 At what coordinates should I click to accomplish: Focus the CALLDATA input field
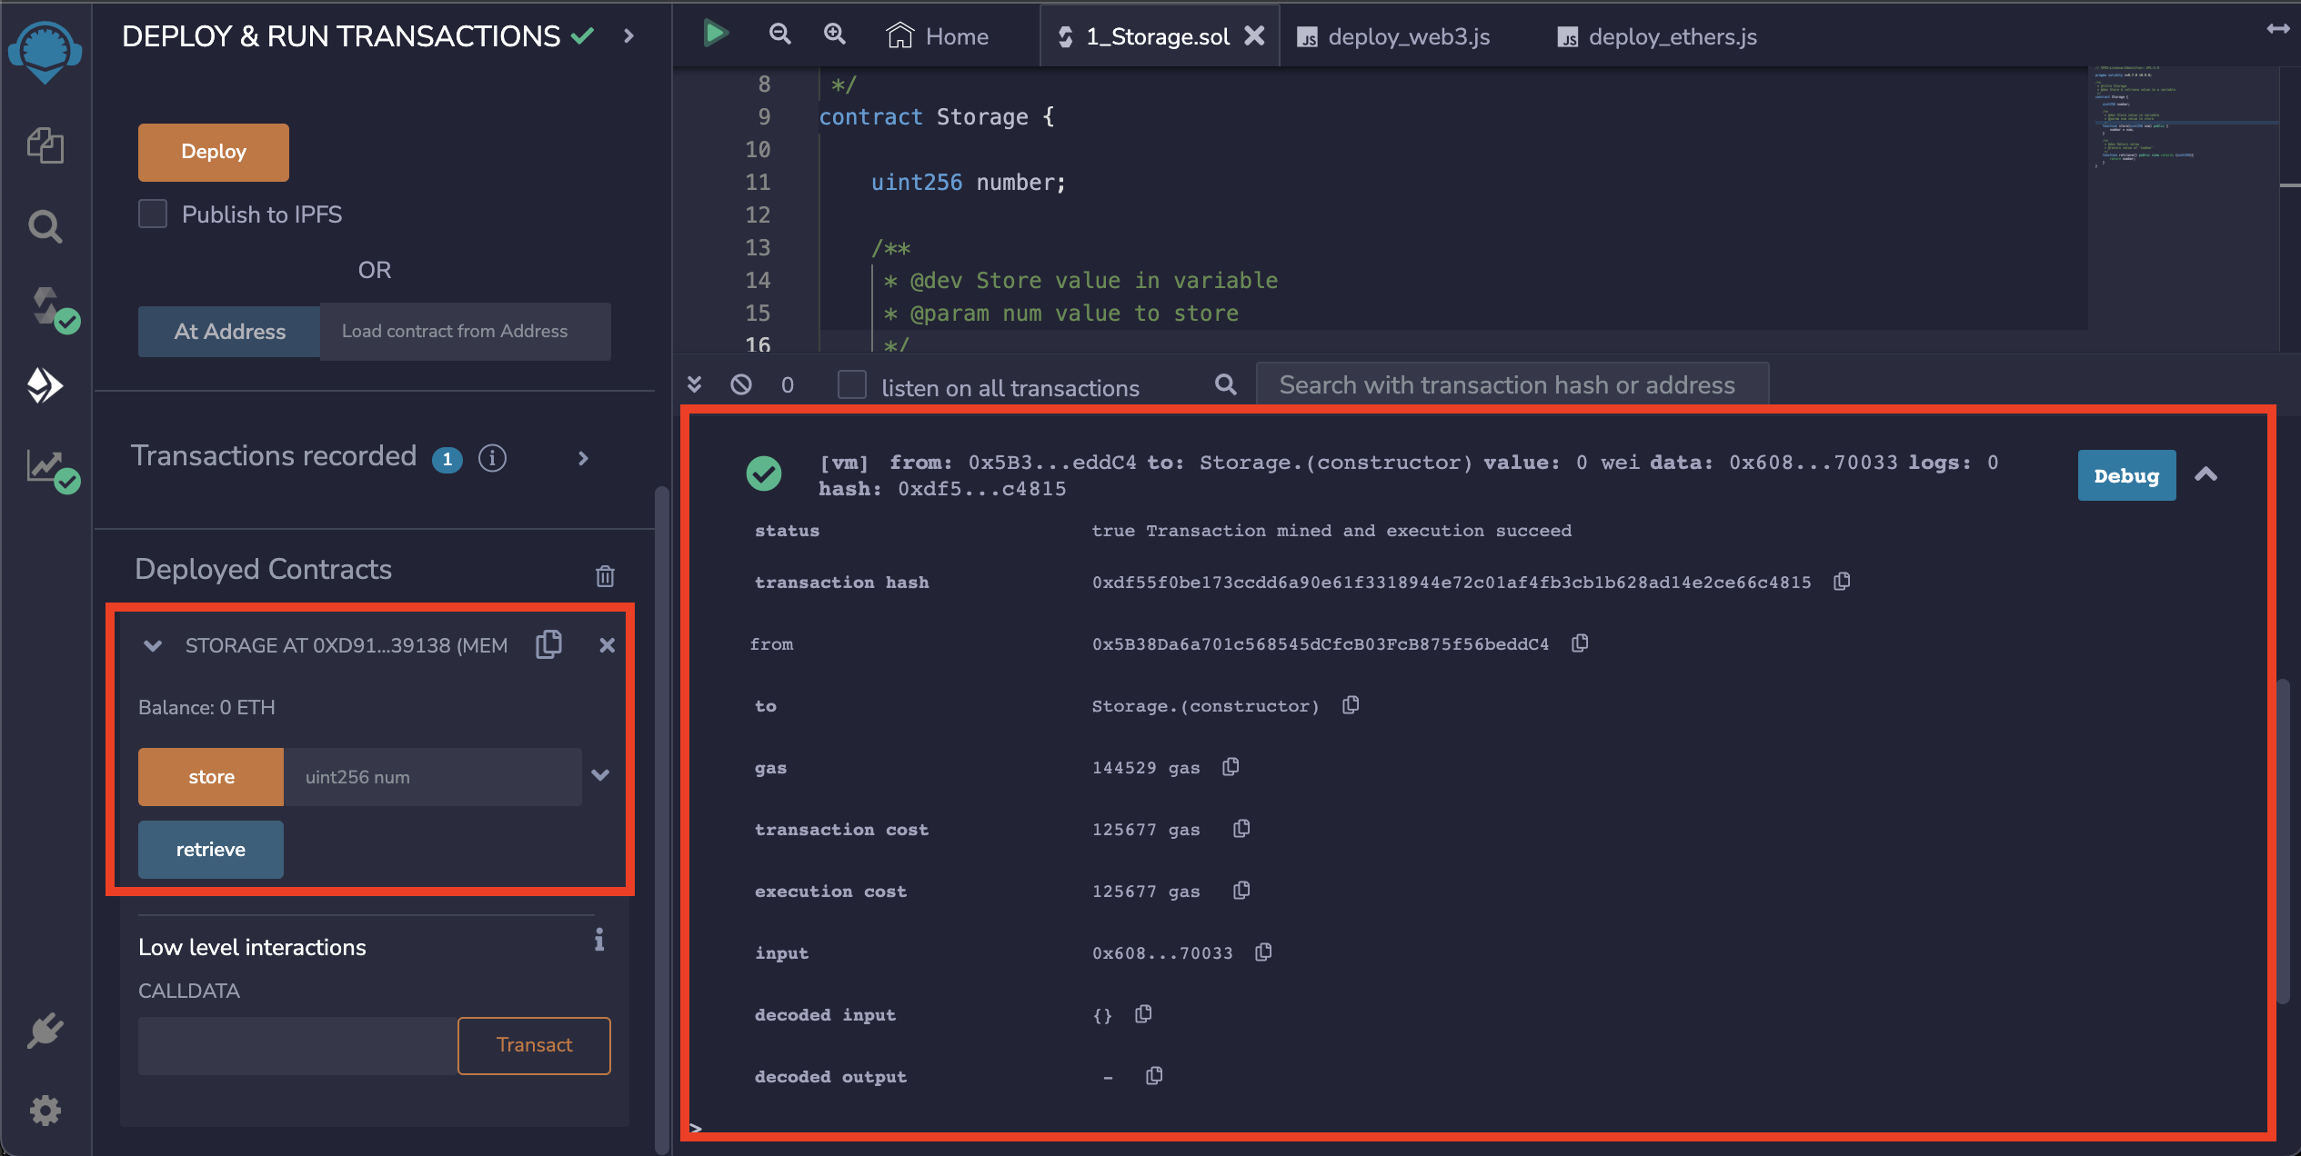click(297, 1045)
